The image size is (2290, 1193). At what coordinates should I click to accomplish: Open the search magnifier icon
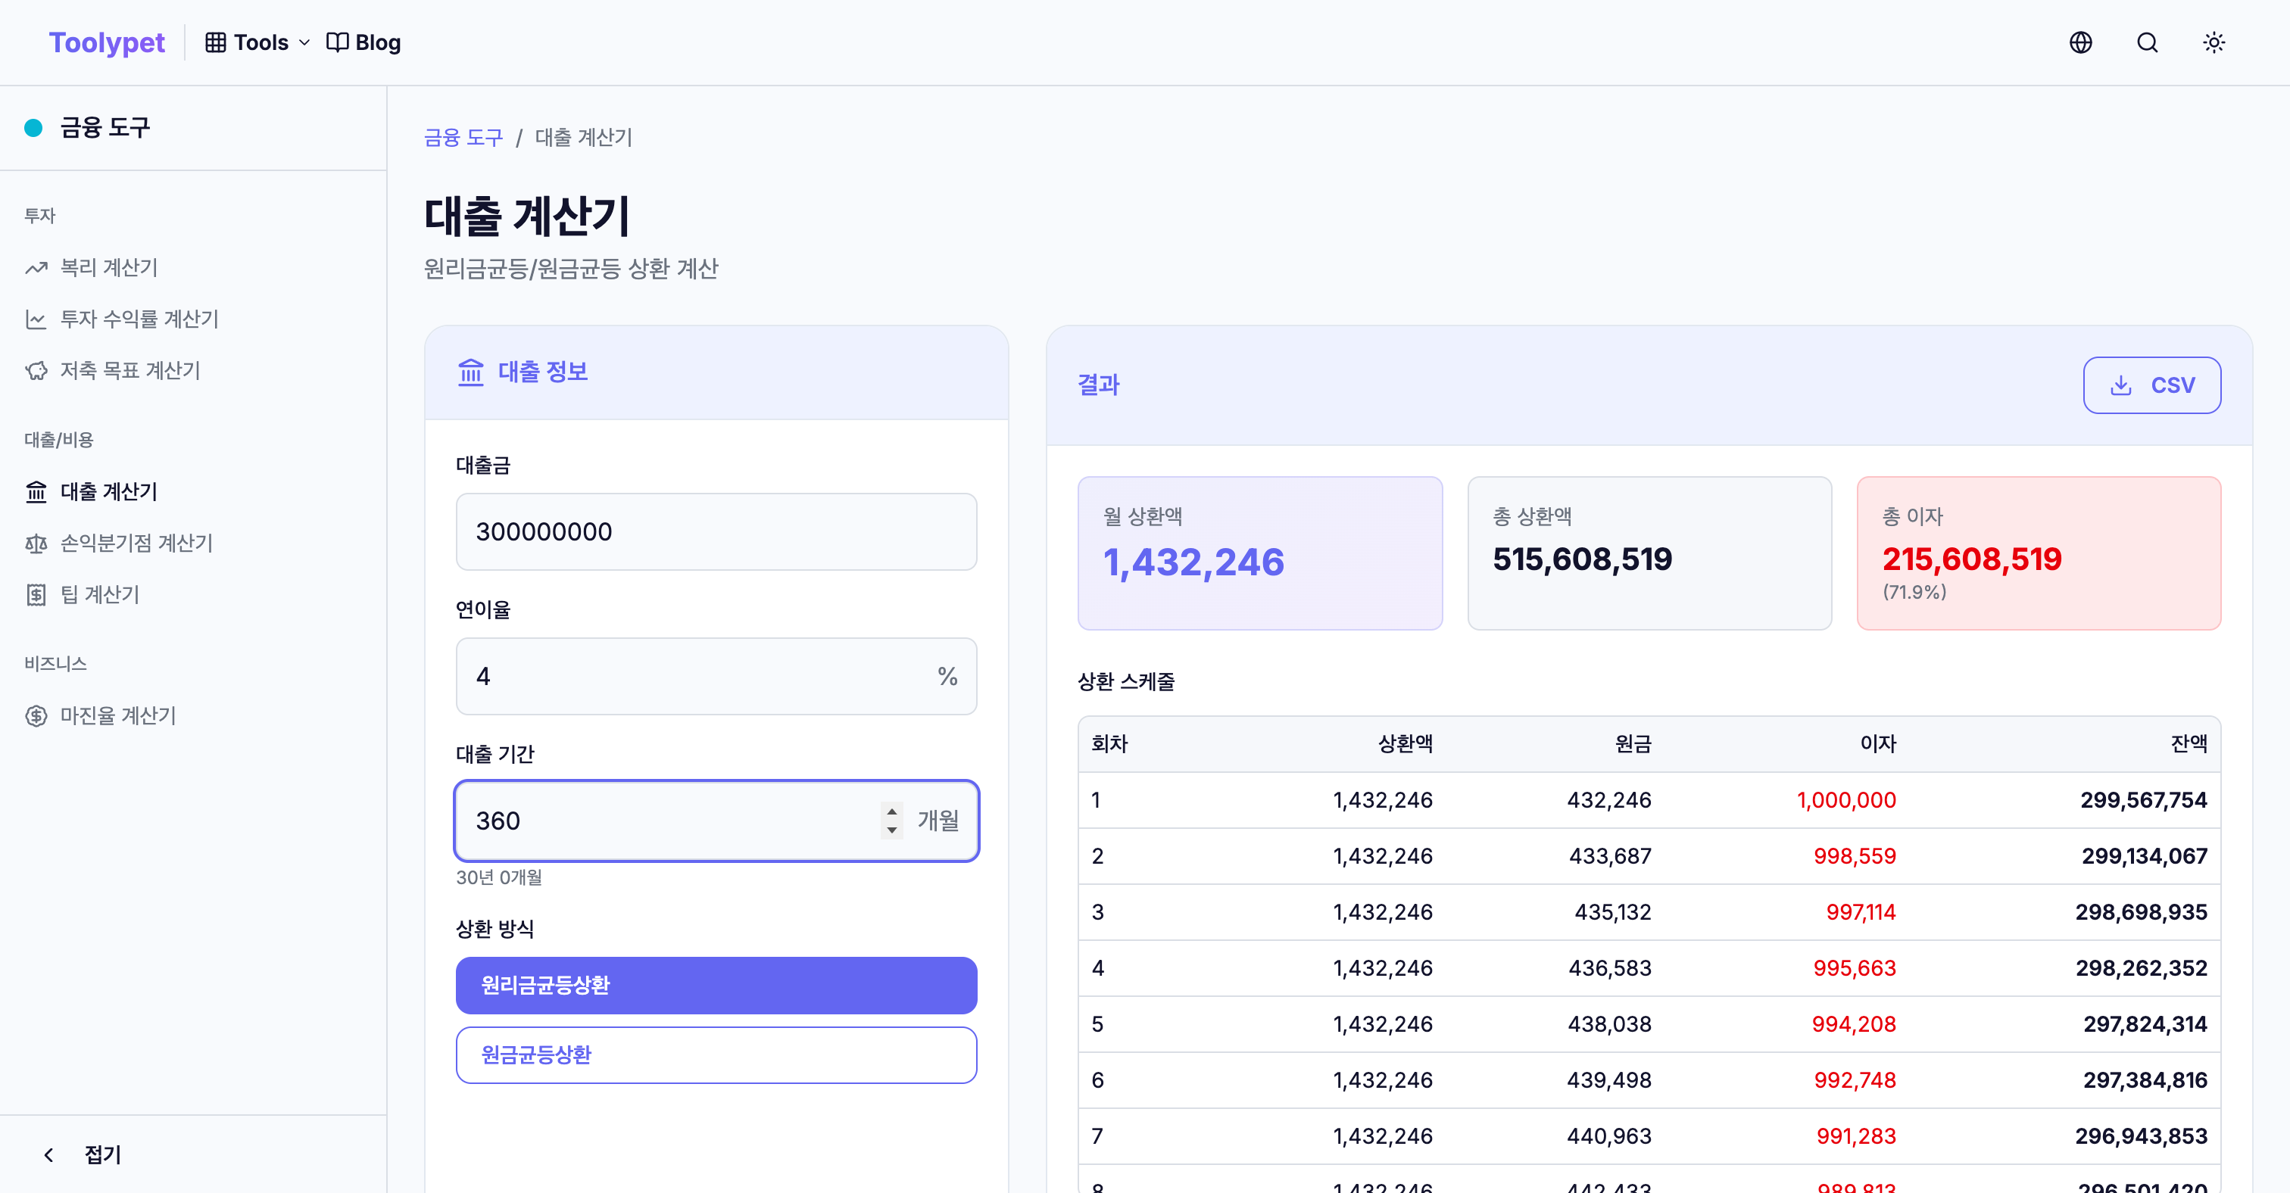pyautogui.click(x=2147, y=42)
